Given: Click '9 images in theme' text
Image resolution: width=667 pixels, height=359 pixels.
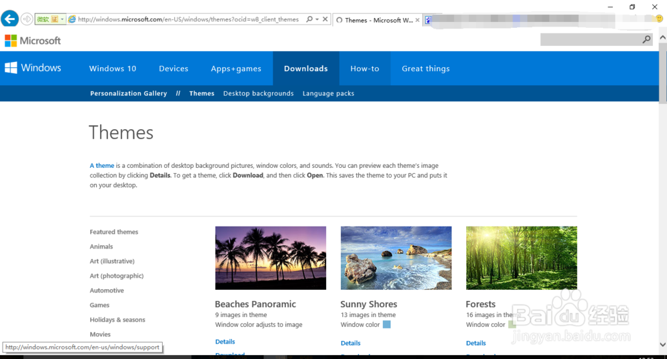Looking at the screenshot, I should tap(241, 315).
